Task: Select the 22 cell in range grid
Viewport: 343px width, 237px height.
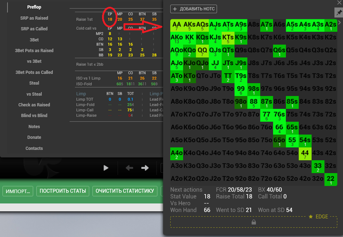Action: pos(331,180)
